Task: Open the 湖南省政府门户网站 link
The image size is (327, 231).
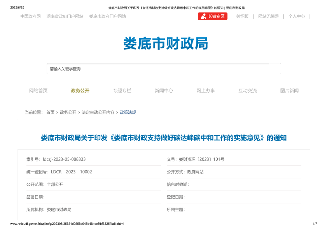Action: [x=65, y=16]
